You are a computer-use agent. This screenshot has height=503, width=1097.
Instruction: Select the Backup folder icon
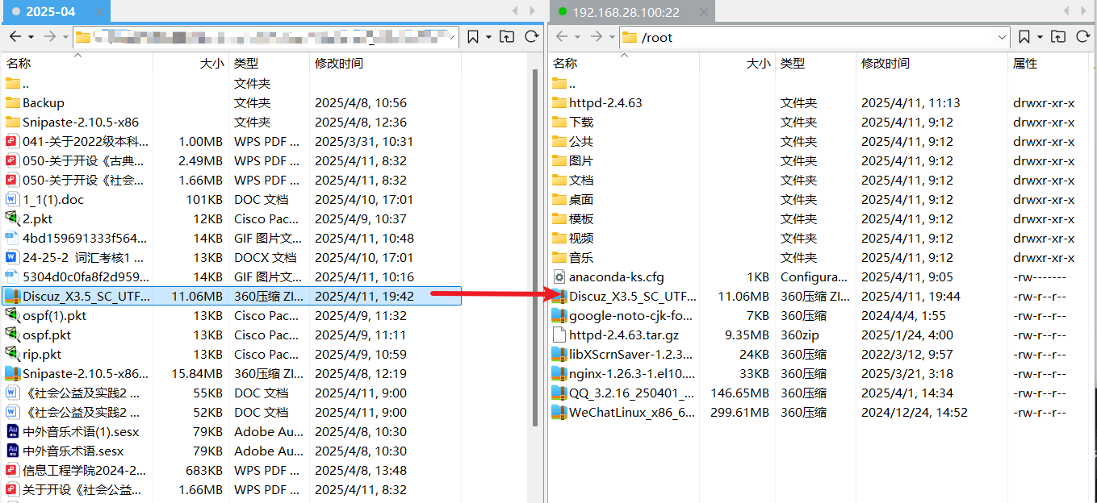click(x=12, y=102)
